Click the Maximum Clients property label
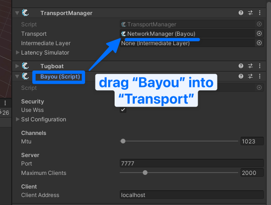 (44, 173)
